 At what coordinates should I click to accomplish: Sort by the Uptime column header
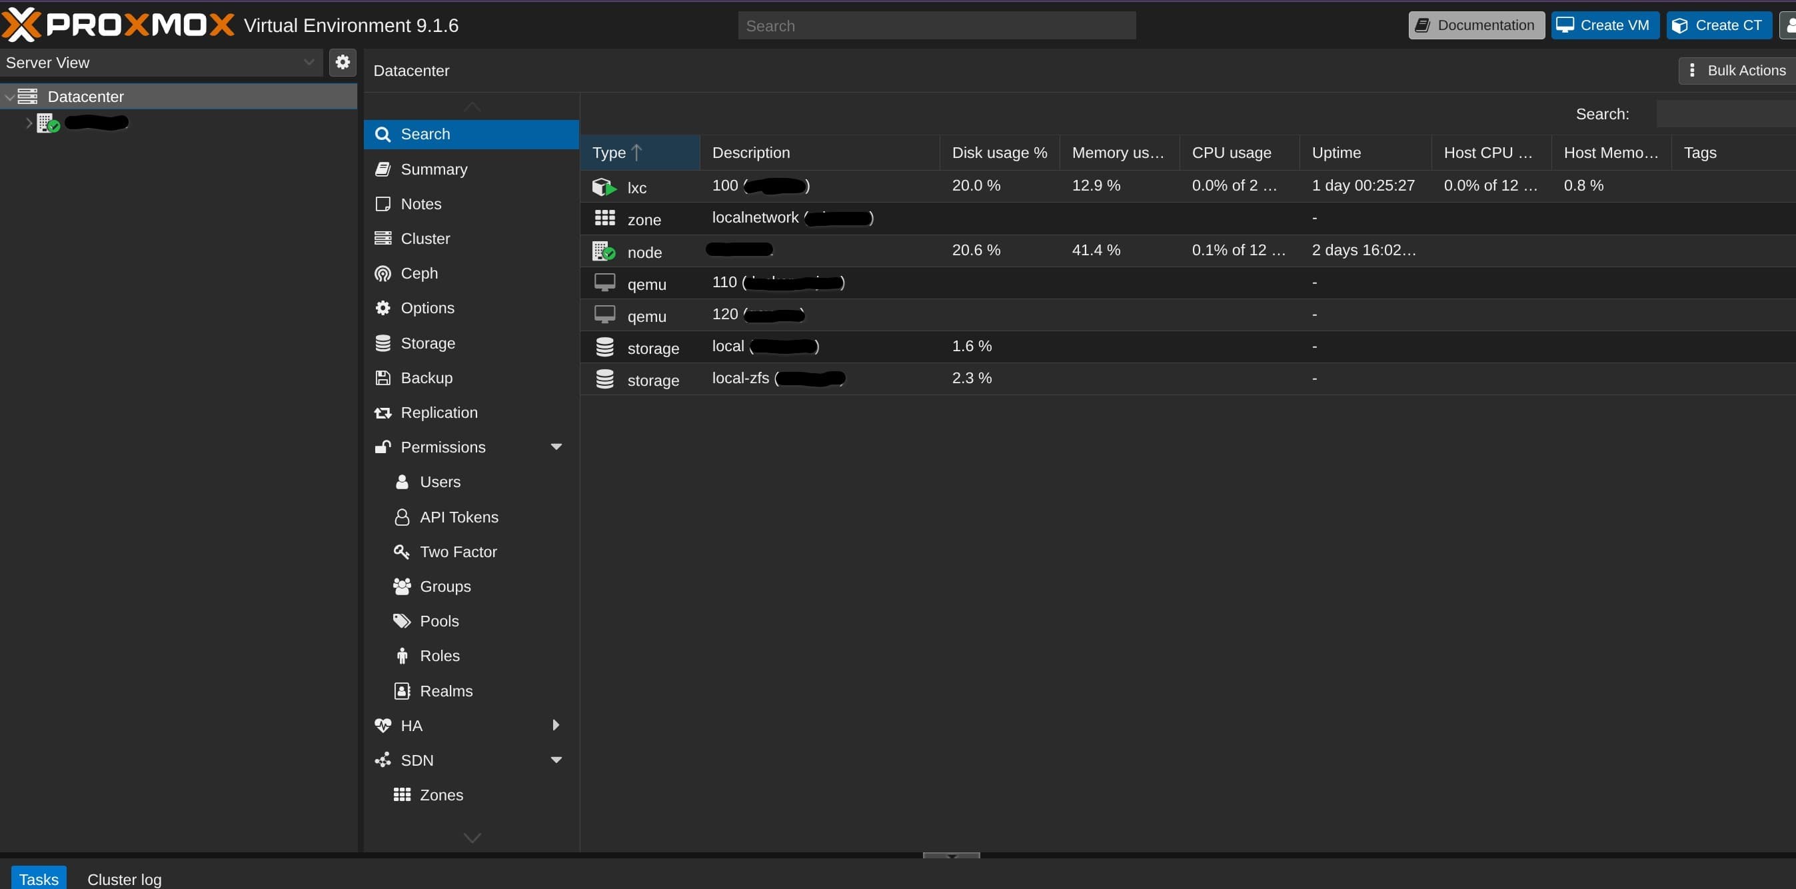tap(1365, 153)
